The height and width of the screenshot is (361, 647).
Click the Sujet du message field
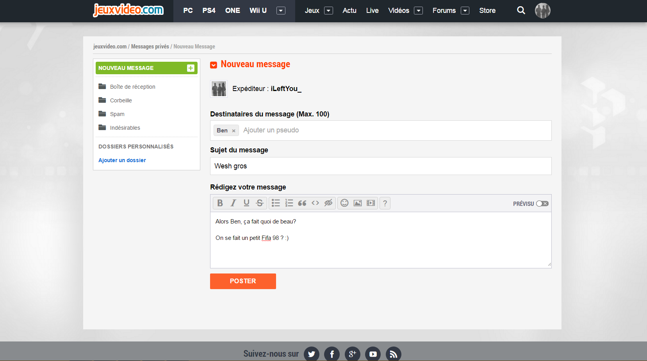pyautogui.click(x=380, y=166)
